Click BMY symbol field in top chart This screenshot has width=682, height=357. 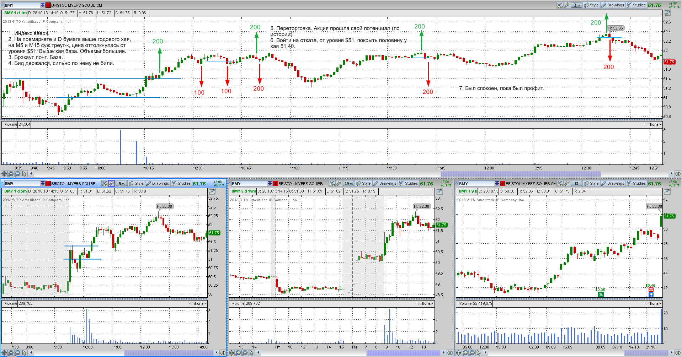click(22, 5)
